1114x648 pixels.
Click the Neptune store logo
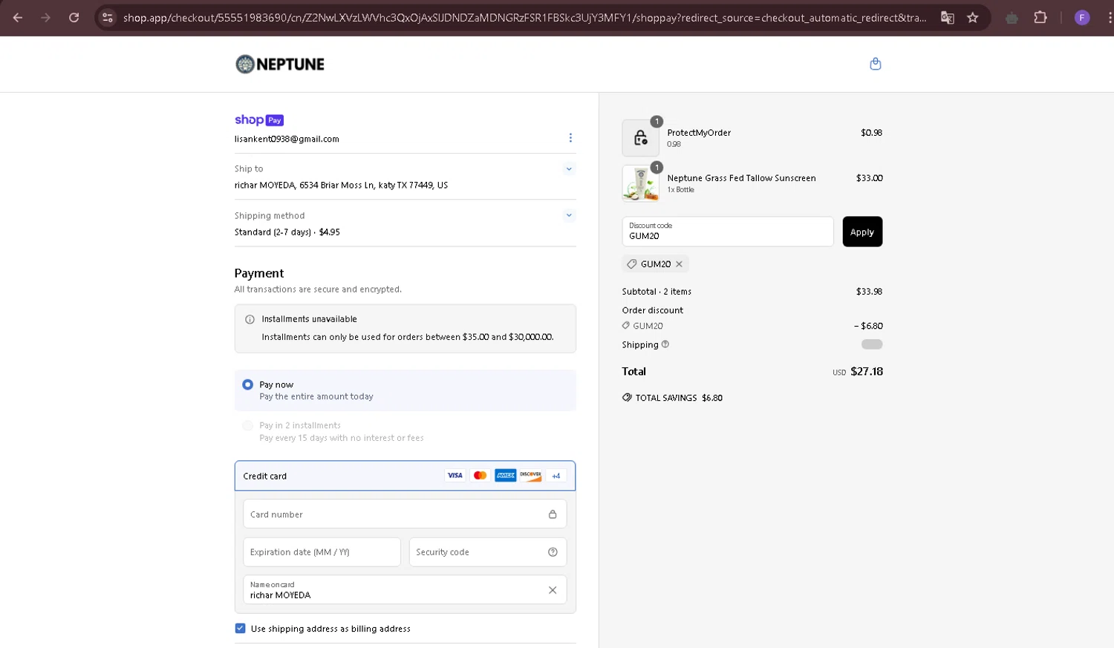(x=280, y=65)
